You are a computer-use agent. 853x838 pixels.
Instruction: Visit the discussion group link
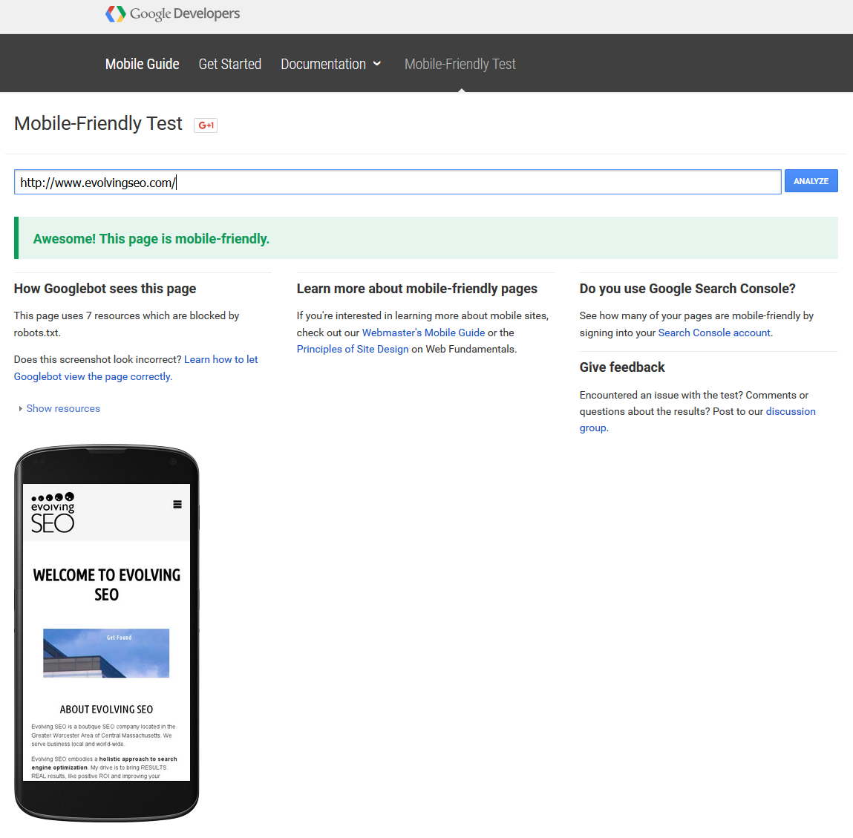click(790, 412)
